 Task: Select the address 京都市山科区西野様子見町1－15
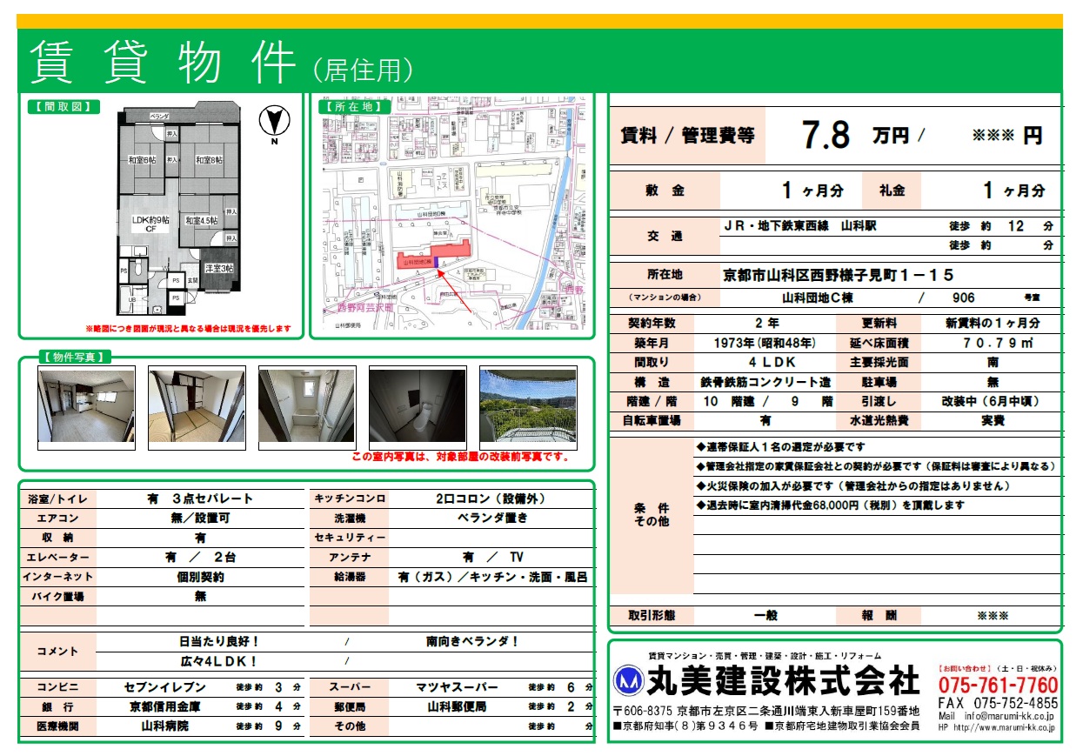coord(839,275)
